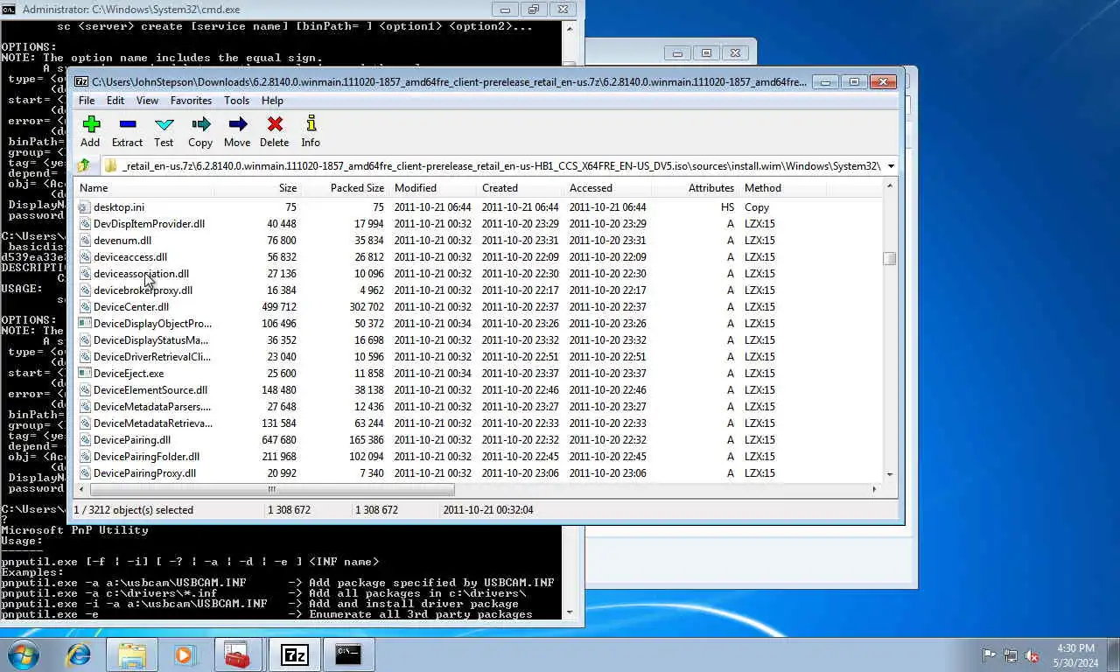This screenshot has width=1120, height=672.
Task: Click the cmd window scroll down arrow
Action: (570, 612)
